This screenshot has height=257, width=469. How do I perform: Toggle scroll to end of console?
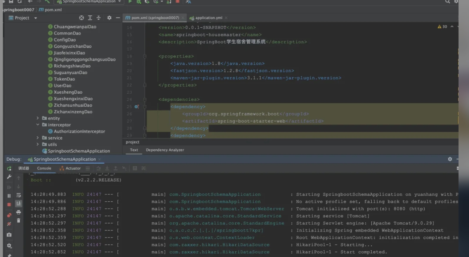point(19,204)
